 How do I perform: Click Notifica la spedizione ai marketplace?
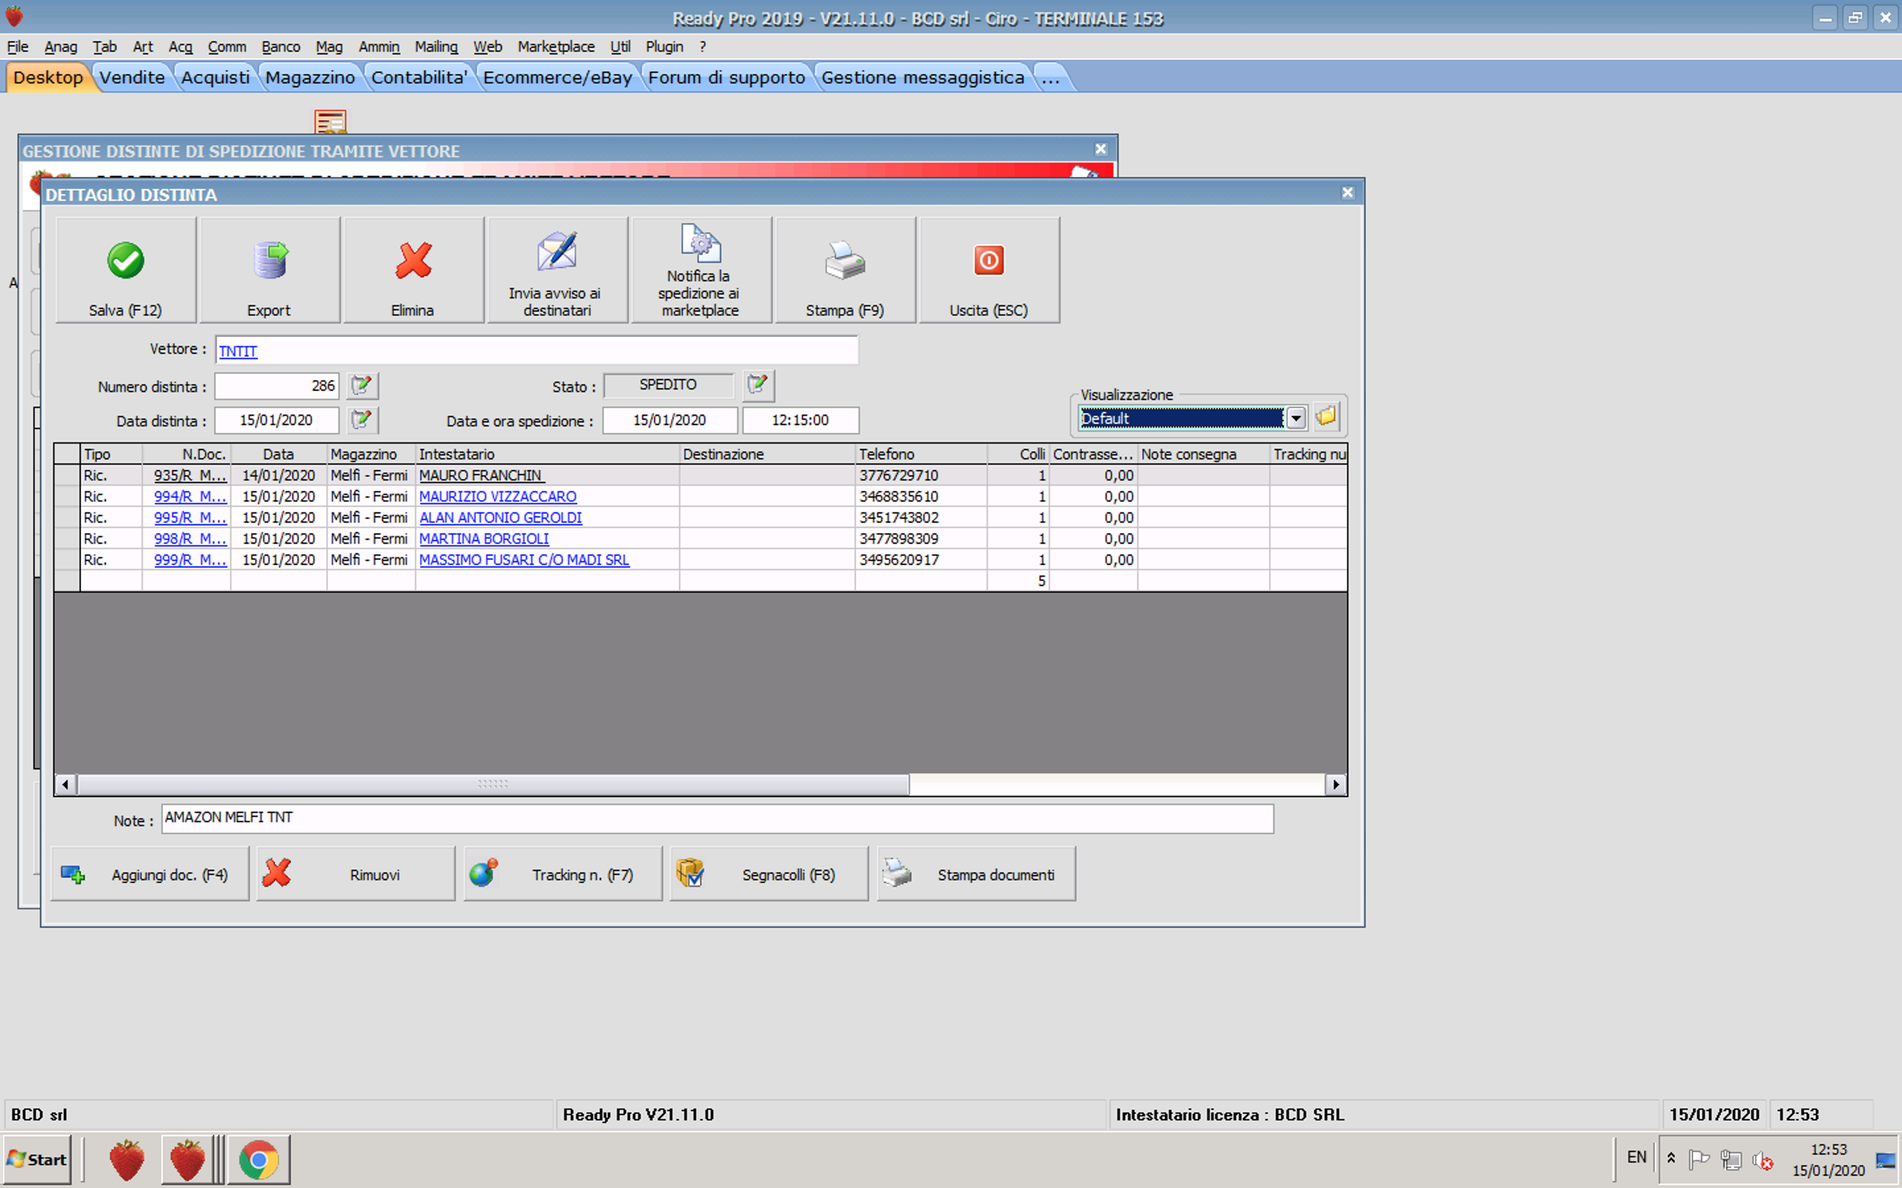coord(701,269)
